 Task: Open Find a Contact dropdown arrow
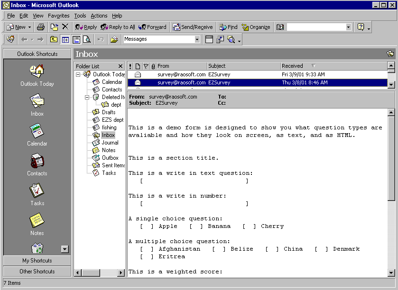tap(349, 27)
